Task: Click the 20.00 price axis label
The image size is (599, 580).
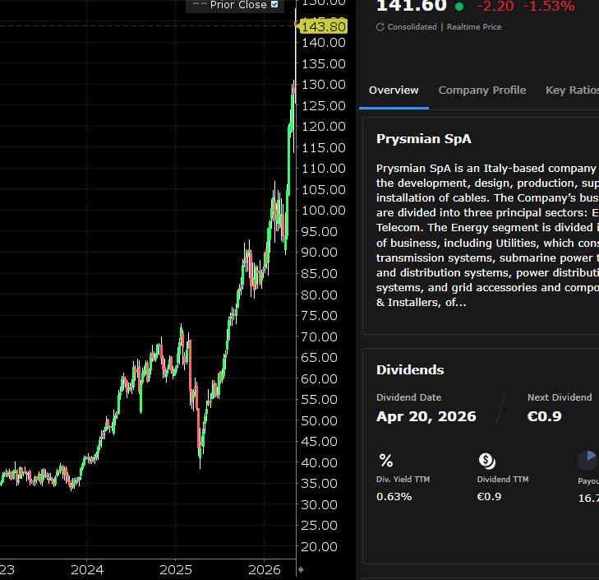Action: click(x=320, y=547)
